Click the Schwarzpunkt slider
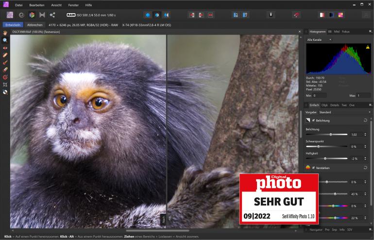374x240 pixels. tap(326, 147)
